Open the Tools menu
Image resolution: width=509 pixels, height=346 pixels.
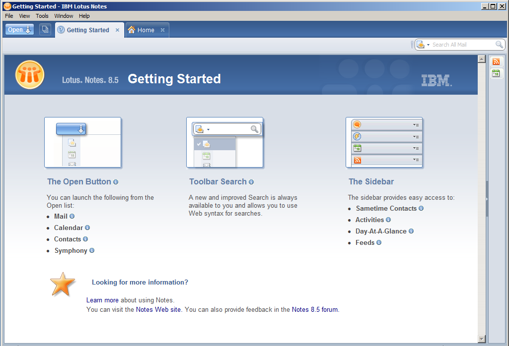(42, 16)
